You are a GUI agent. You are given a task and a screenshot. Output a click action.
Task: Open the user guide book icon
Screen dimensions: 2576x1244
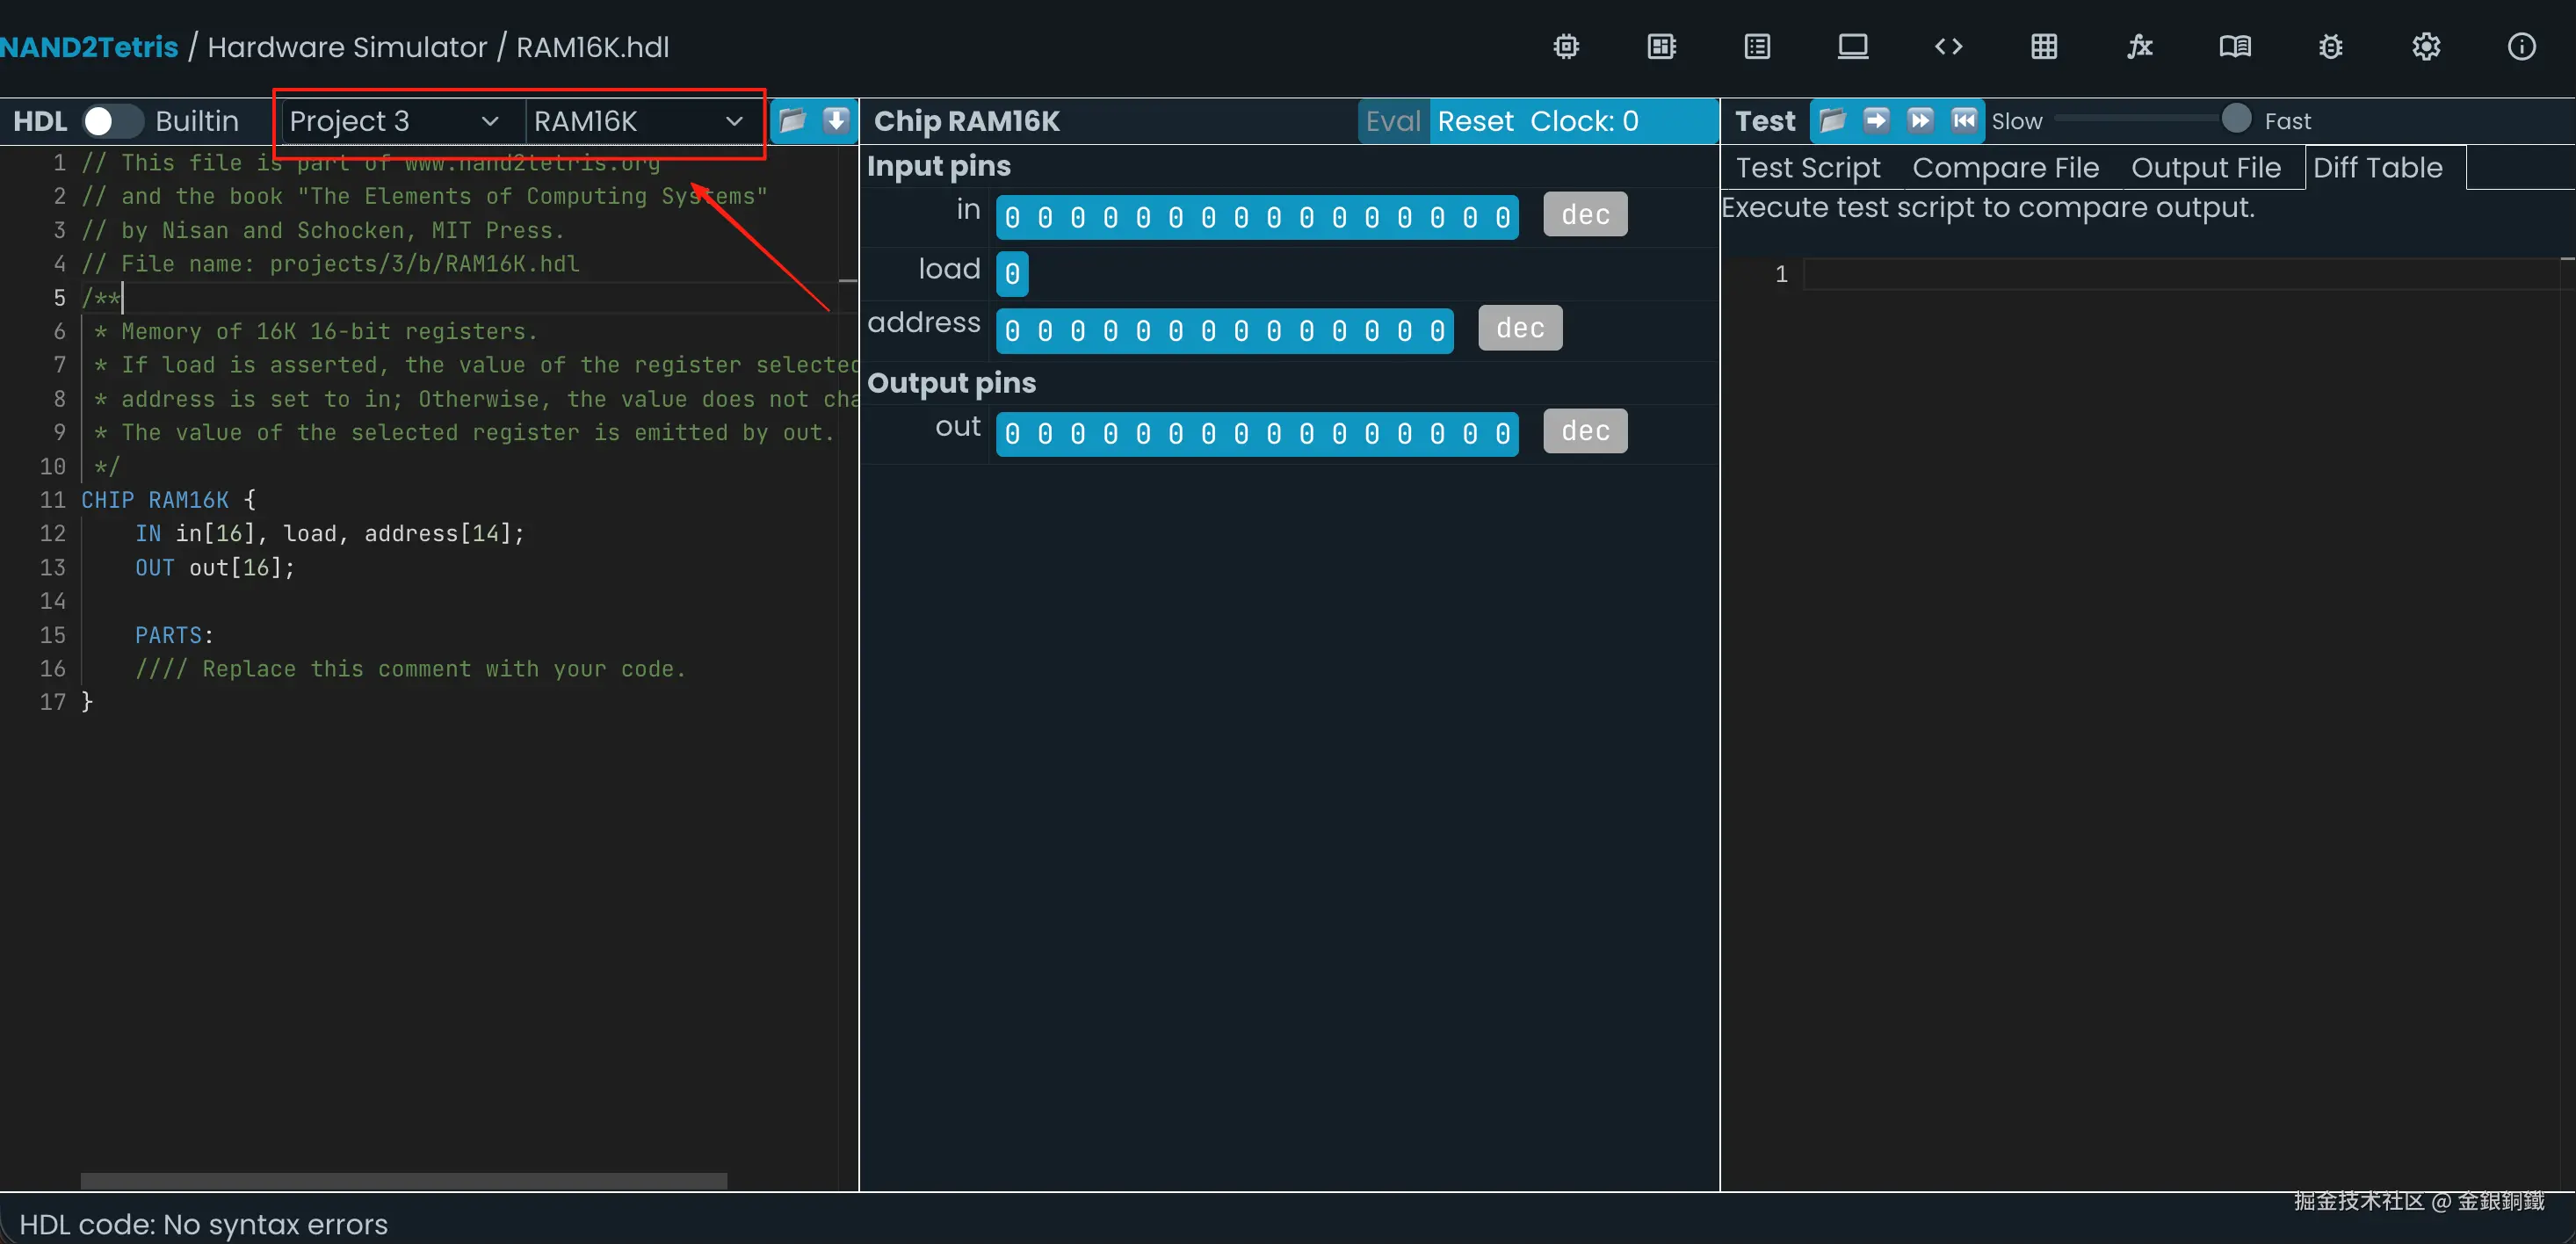click(2235, 47)
